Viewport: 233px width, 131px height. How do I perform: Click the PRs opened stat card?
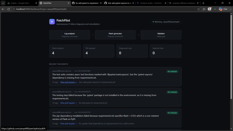[x=99, y=51]
